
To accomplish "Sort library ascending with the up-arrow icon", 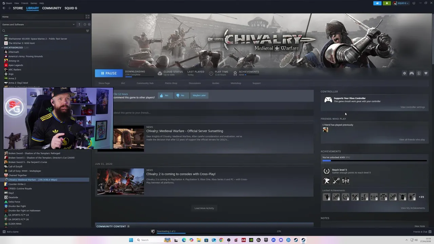I will click(x=79, y=24).
